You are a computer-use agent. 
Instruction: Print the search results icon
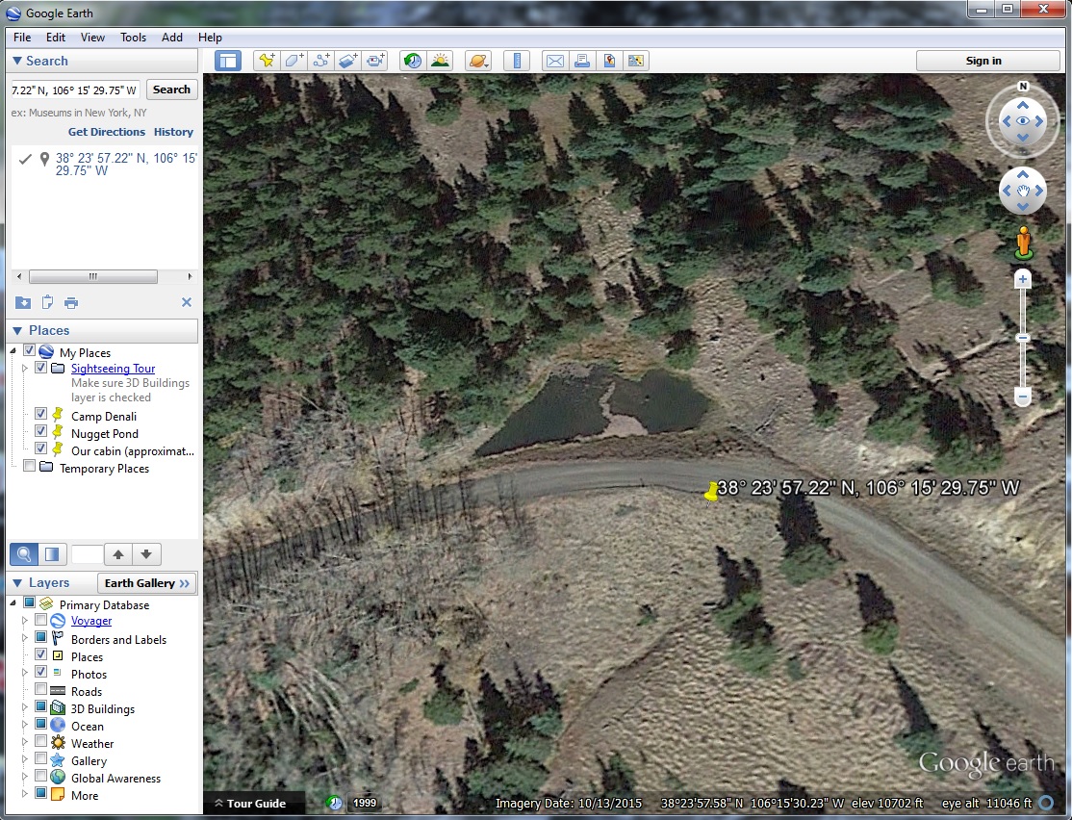pyautogui.click(x=71, y=302)
